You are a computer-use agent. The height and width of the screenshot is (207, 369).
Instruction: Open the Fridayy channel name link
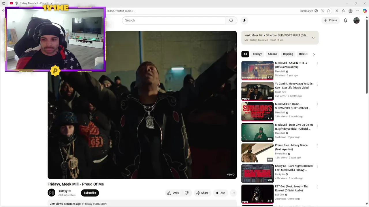[x=63, y=191]
